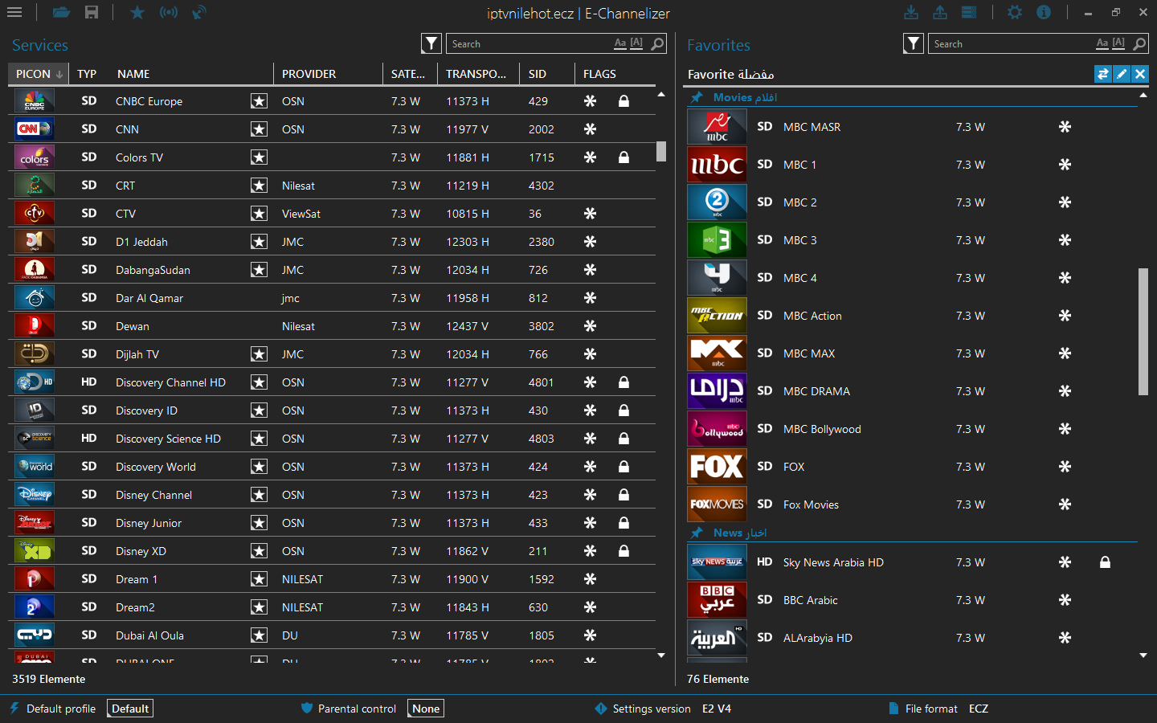
Task: Open the info about icon
Action: (1044, 12)
